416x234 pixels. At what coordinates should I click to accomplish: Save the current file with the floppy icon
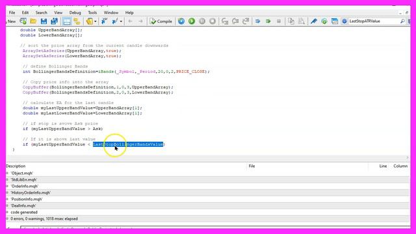coord(44,21)
